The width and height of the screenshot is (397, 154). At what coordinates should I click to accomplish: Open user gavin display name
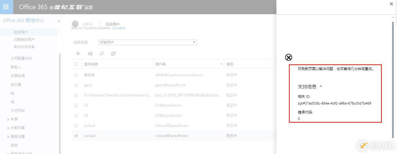(88, 85)
